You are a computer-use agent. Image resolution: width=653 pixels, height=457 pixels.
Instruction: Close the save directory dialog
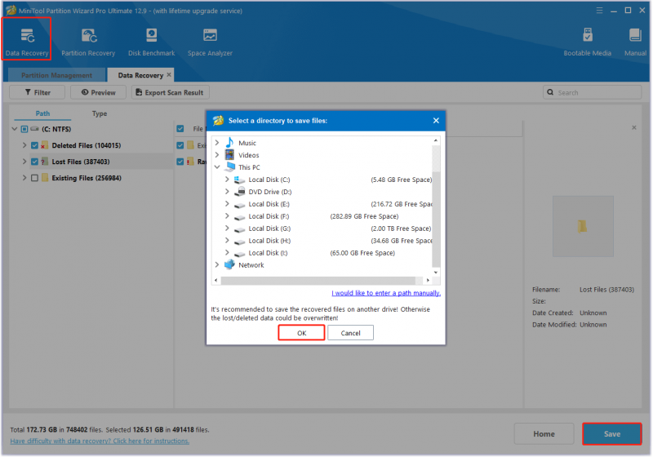[436, 120]
